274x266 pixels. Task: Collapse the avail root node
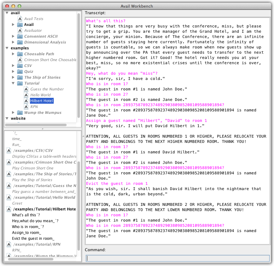click(x=7, y=13)
